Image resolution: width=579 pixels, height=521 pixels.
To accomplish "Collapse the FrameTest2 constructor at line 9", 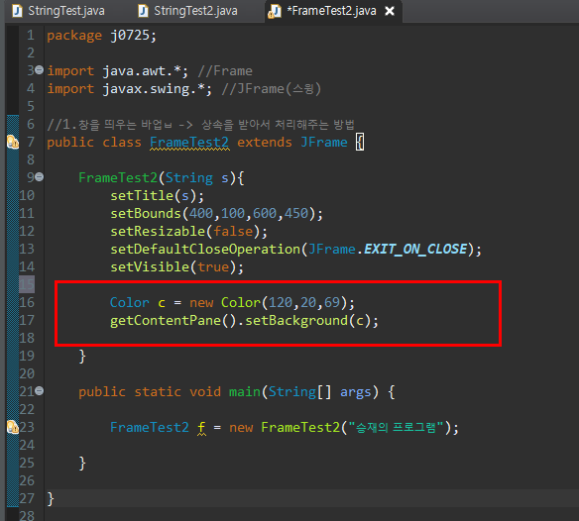I will [39, 177].
